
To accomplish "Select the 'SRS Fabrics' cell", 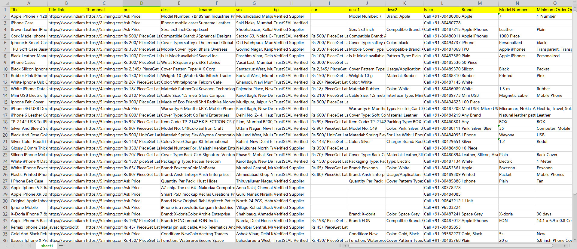I will click(x=217, y=63).
